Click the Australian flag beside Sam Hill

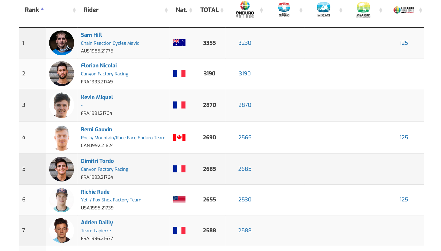point(179,43)
